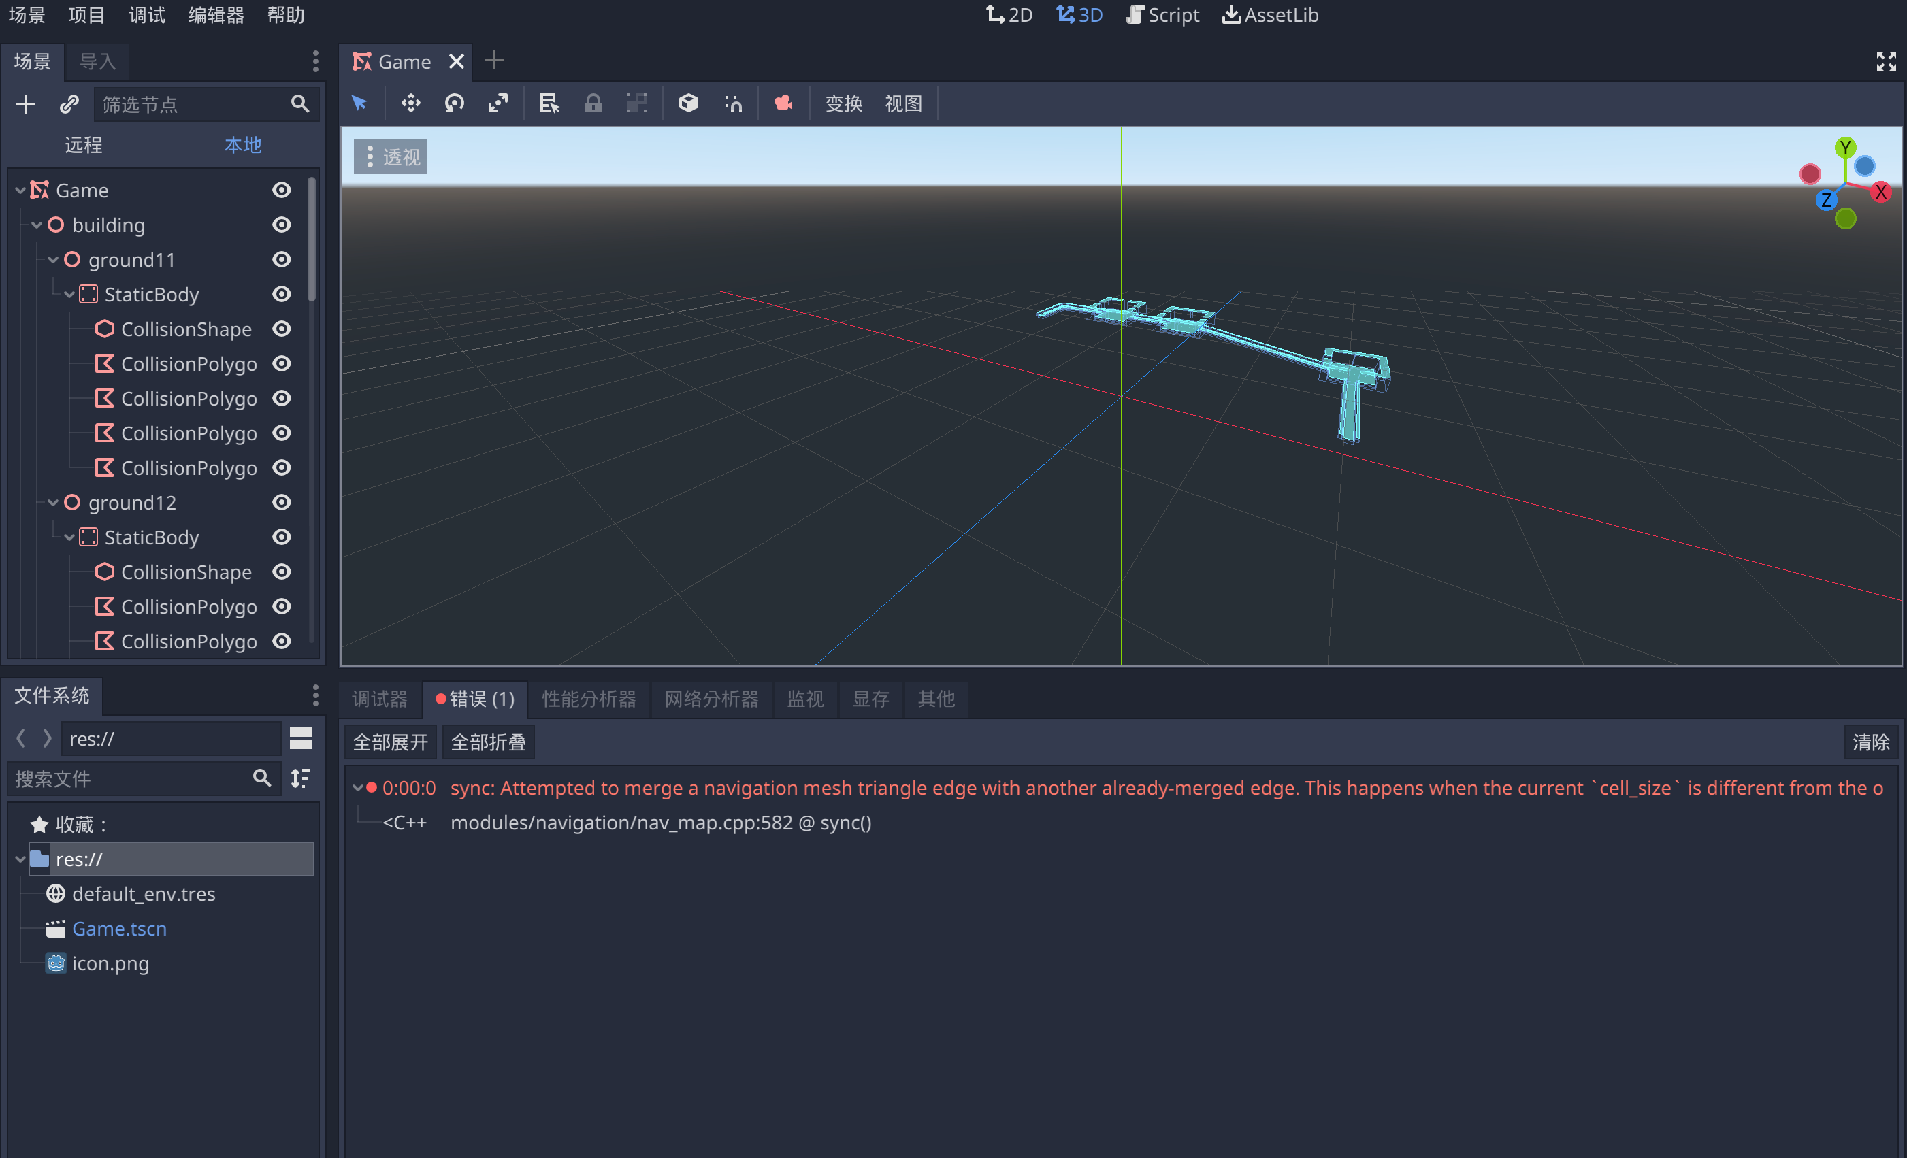Open the 透视 viewport perspective menu
Viewport: 1907px width, 1158px height.
(x=390, y=156)
